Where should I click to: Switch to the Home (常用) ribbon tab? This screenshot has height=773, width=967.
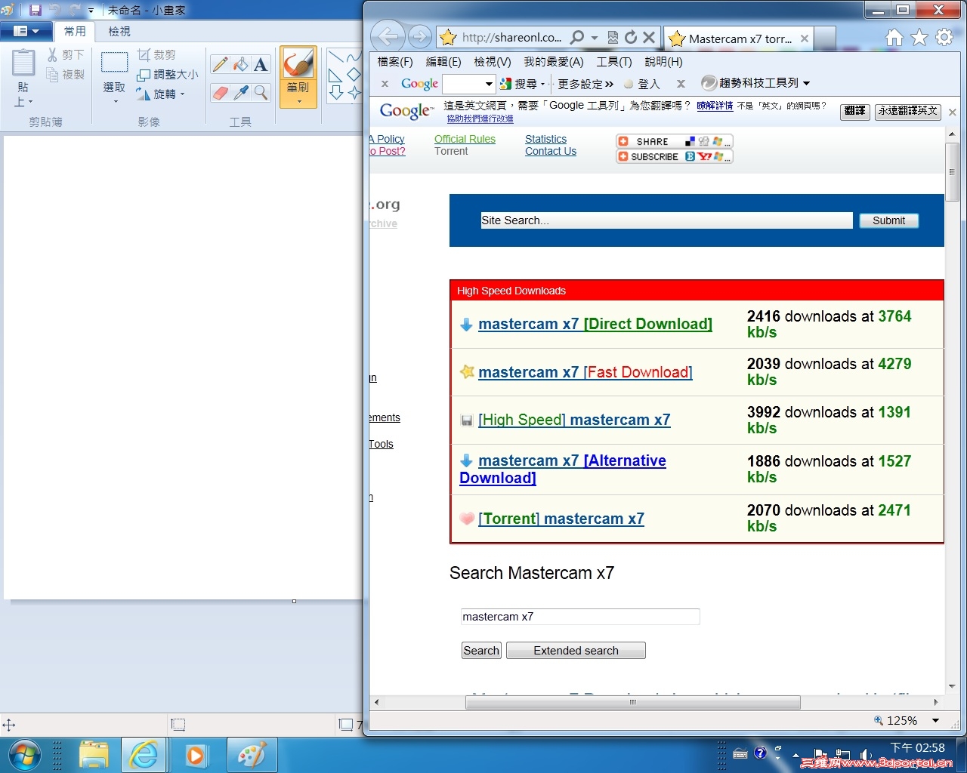75,31
